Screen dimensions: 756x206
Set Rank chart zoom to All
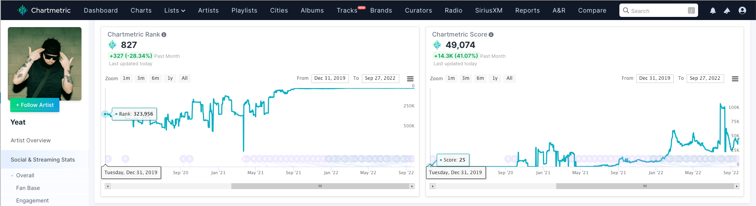pos(184,78)
